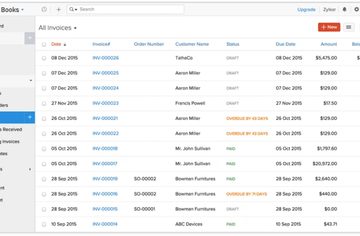Sort by the Customer Name column header
Screen dimensions: 360x236
pos(192,44)
